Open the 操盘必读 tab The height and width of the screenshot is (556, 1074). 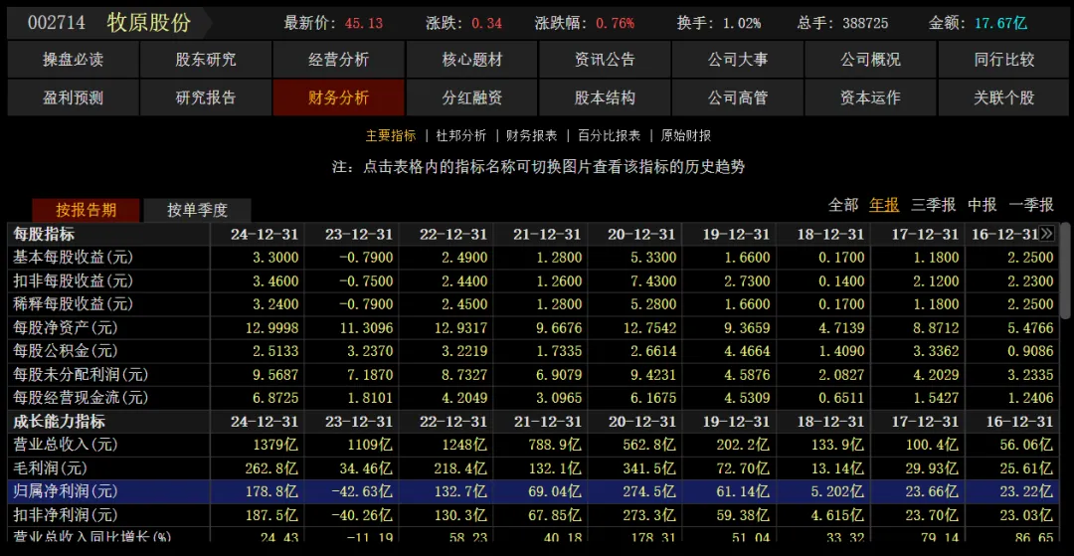[74, 60]
